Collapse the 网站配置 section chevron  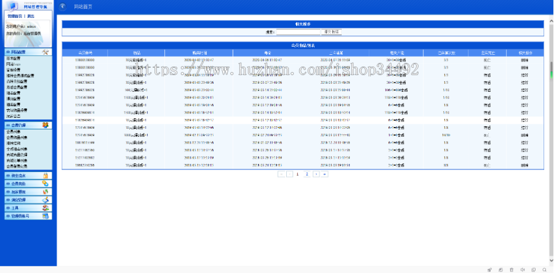pos(8,52)
